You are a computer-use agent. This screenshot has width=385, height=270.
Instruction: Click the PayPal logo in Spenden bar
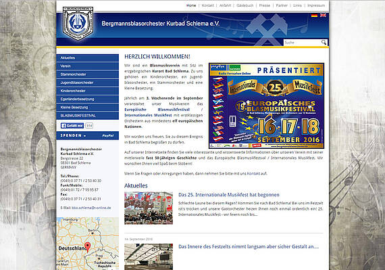pos(108,135)
